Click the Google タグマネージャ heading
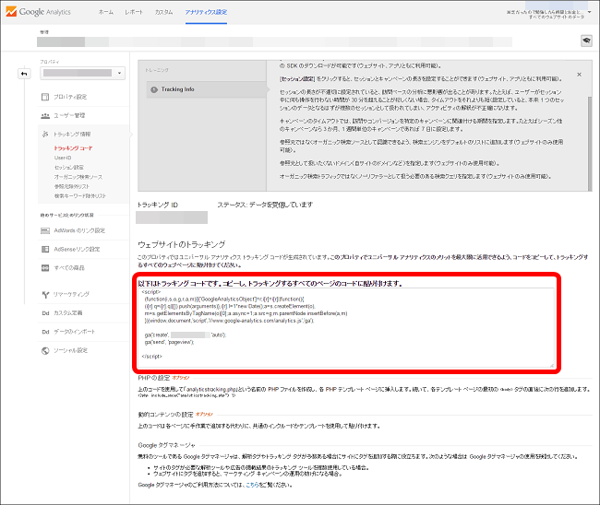This screenshot has height=505, width=600. click(x=166, y=445)
